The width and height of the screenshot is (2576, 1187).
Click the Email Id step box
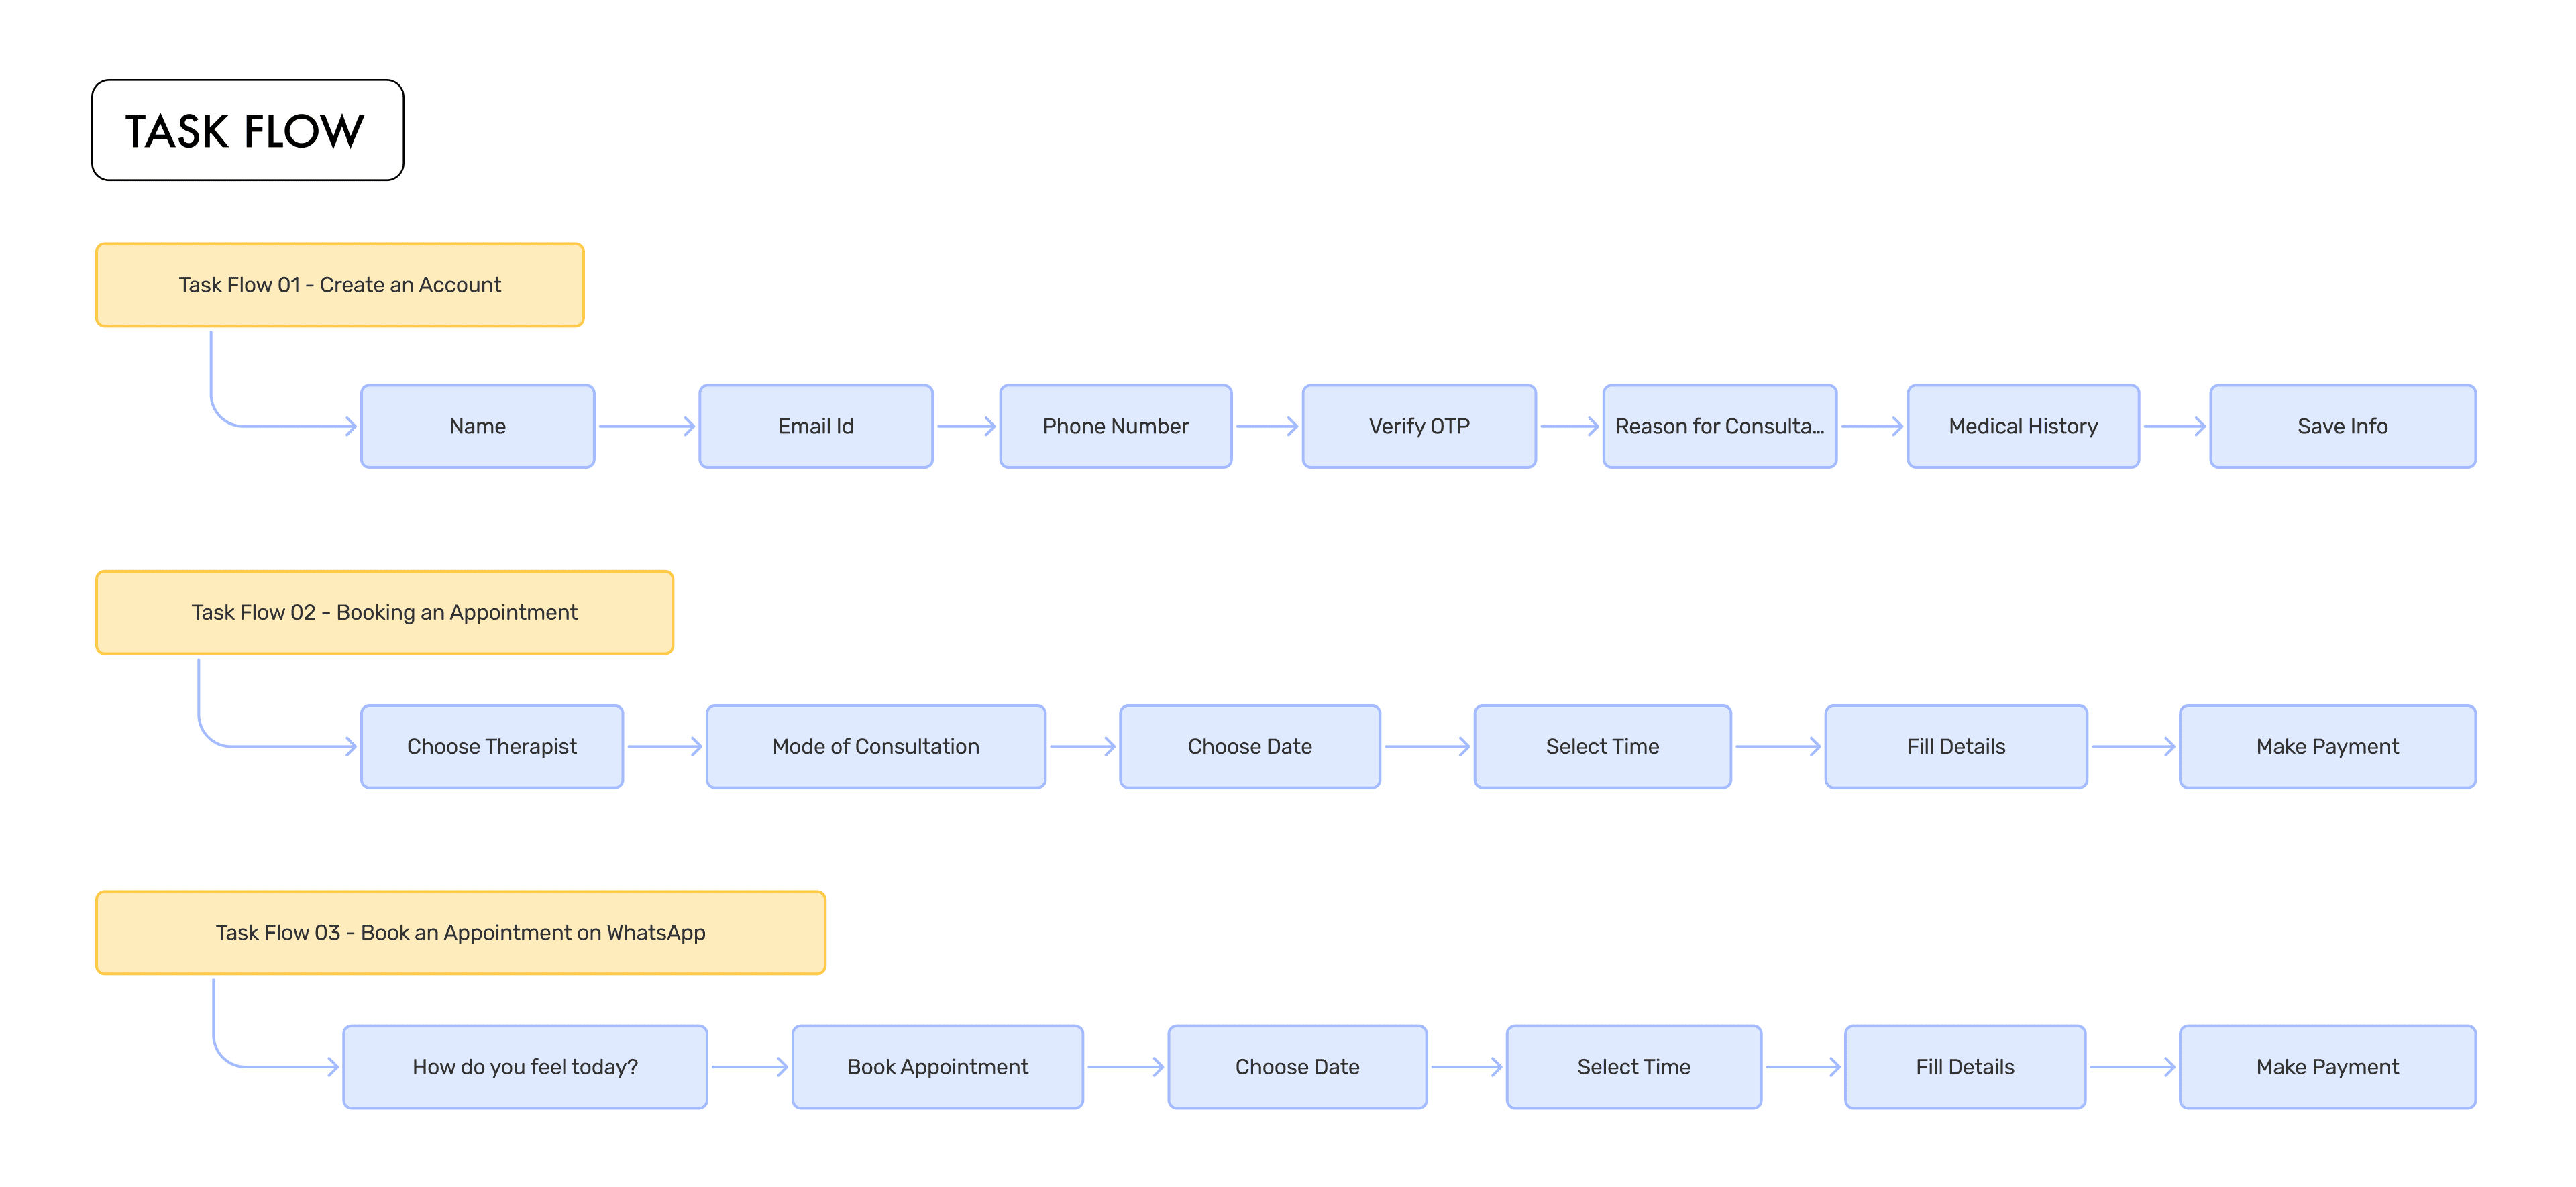click(x=815, y=426)
